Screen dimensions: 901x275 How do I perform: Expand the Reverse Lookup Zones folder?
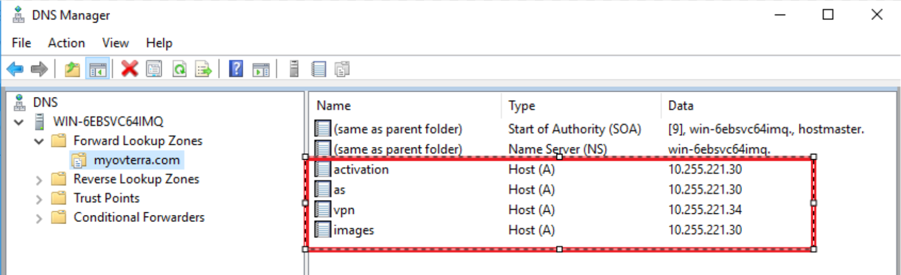coord(39,180)
